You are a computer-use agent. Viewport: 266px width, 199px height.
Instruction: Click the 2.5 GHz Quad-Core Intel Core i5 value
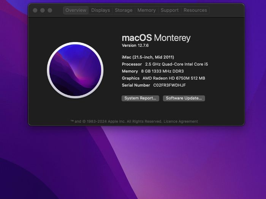pyautogui.click(x=177, y=64)
